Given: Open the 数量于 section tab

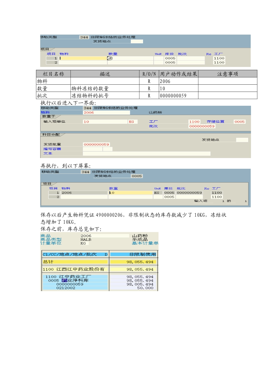Looking at the screenshot, I should click(49, 116).
